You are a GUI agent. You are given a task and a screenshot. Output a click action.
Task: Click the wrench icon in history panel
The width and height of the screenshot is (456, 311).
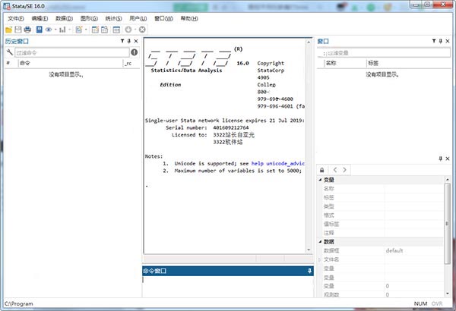tap(8, 52)
